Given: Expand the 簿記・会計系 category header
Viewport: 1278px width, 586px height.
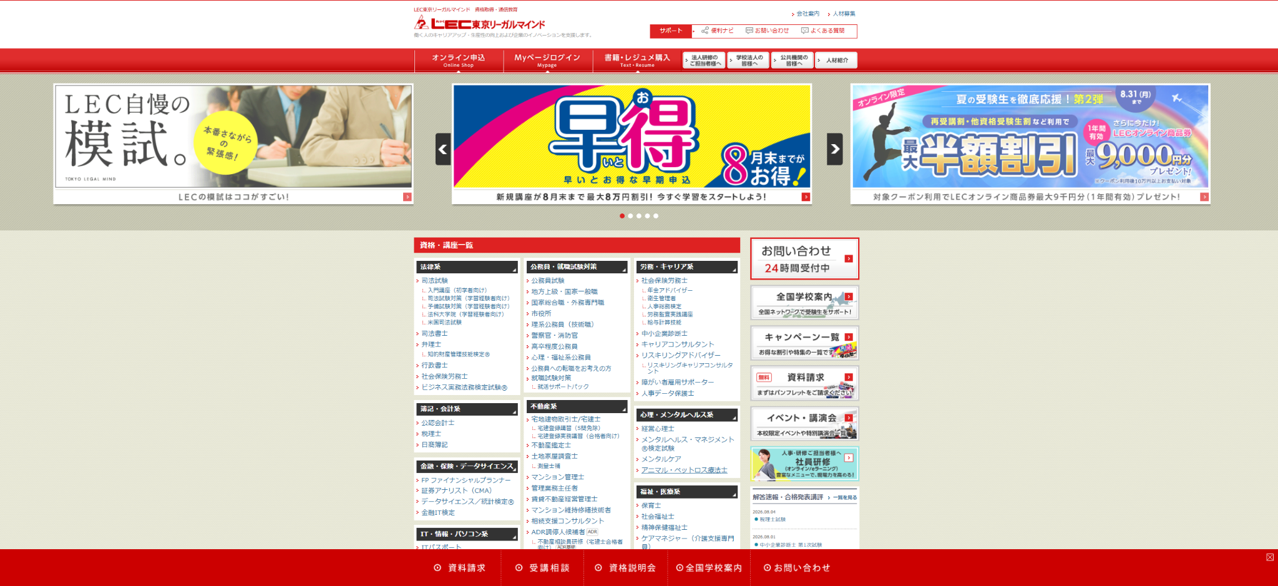Looking at the screenshot, I should tap(467, 409).
